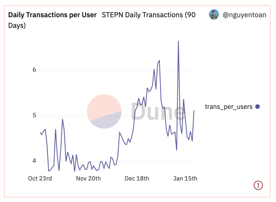Open the Daily Transactions per User title
Screen dimensions: 276x202
[53, 15]
